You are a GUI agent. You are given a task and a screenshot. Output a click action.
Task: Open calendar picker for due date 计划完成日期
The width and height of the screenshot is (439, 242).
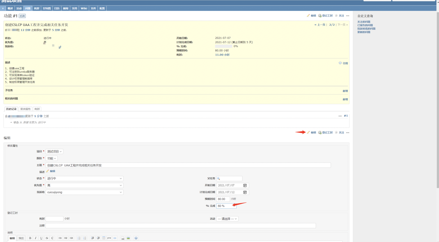pos(245,192)
